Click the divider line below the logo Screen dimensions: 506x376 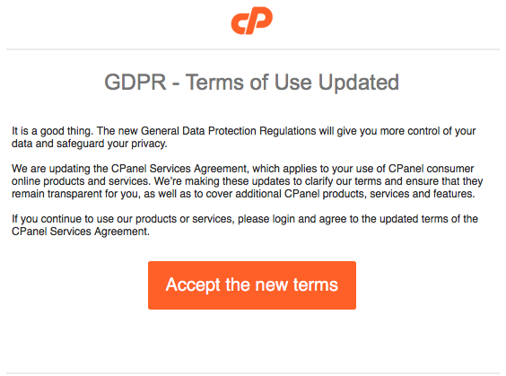click(253, 49)
